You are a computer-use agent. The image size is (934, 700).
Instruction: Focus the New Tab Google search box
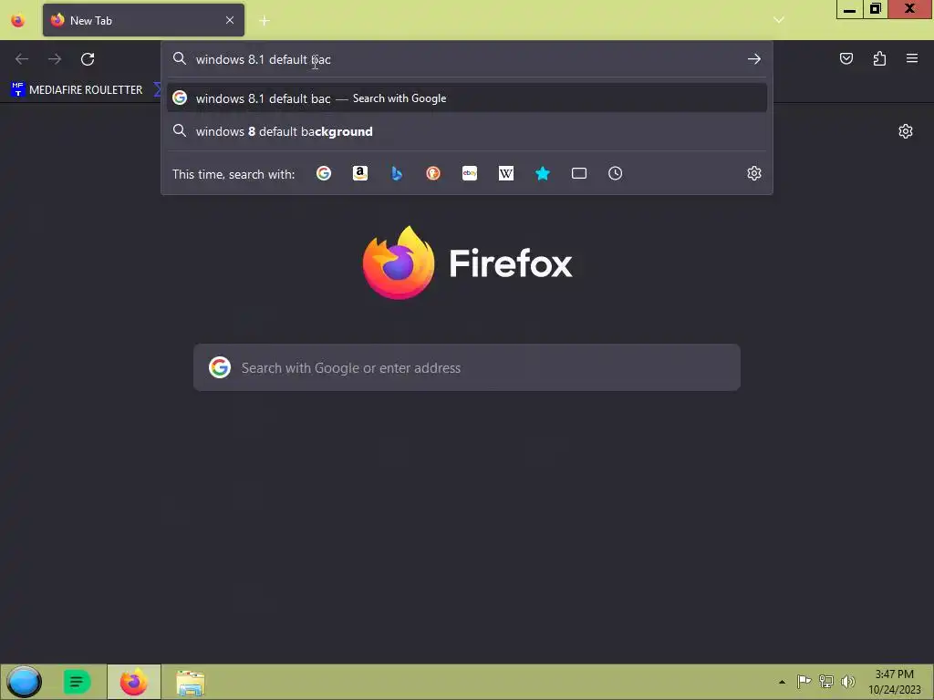click(467, 367)
